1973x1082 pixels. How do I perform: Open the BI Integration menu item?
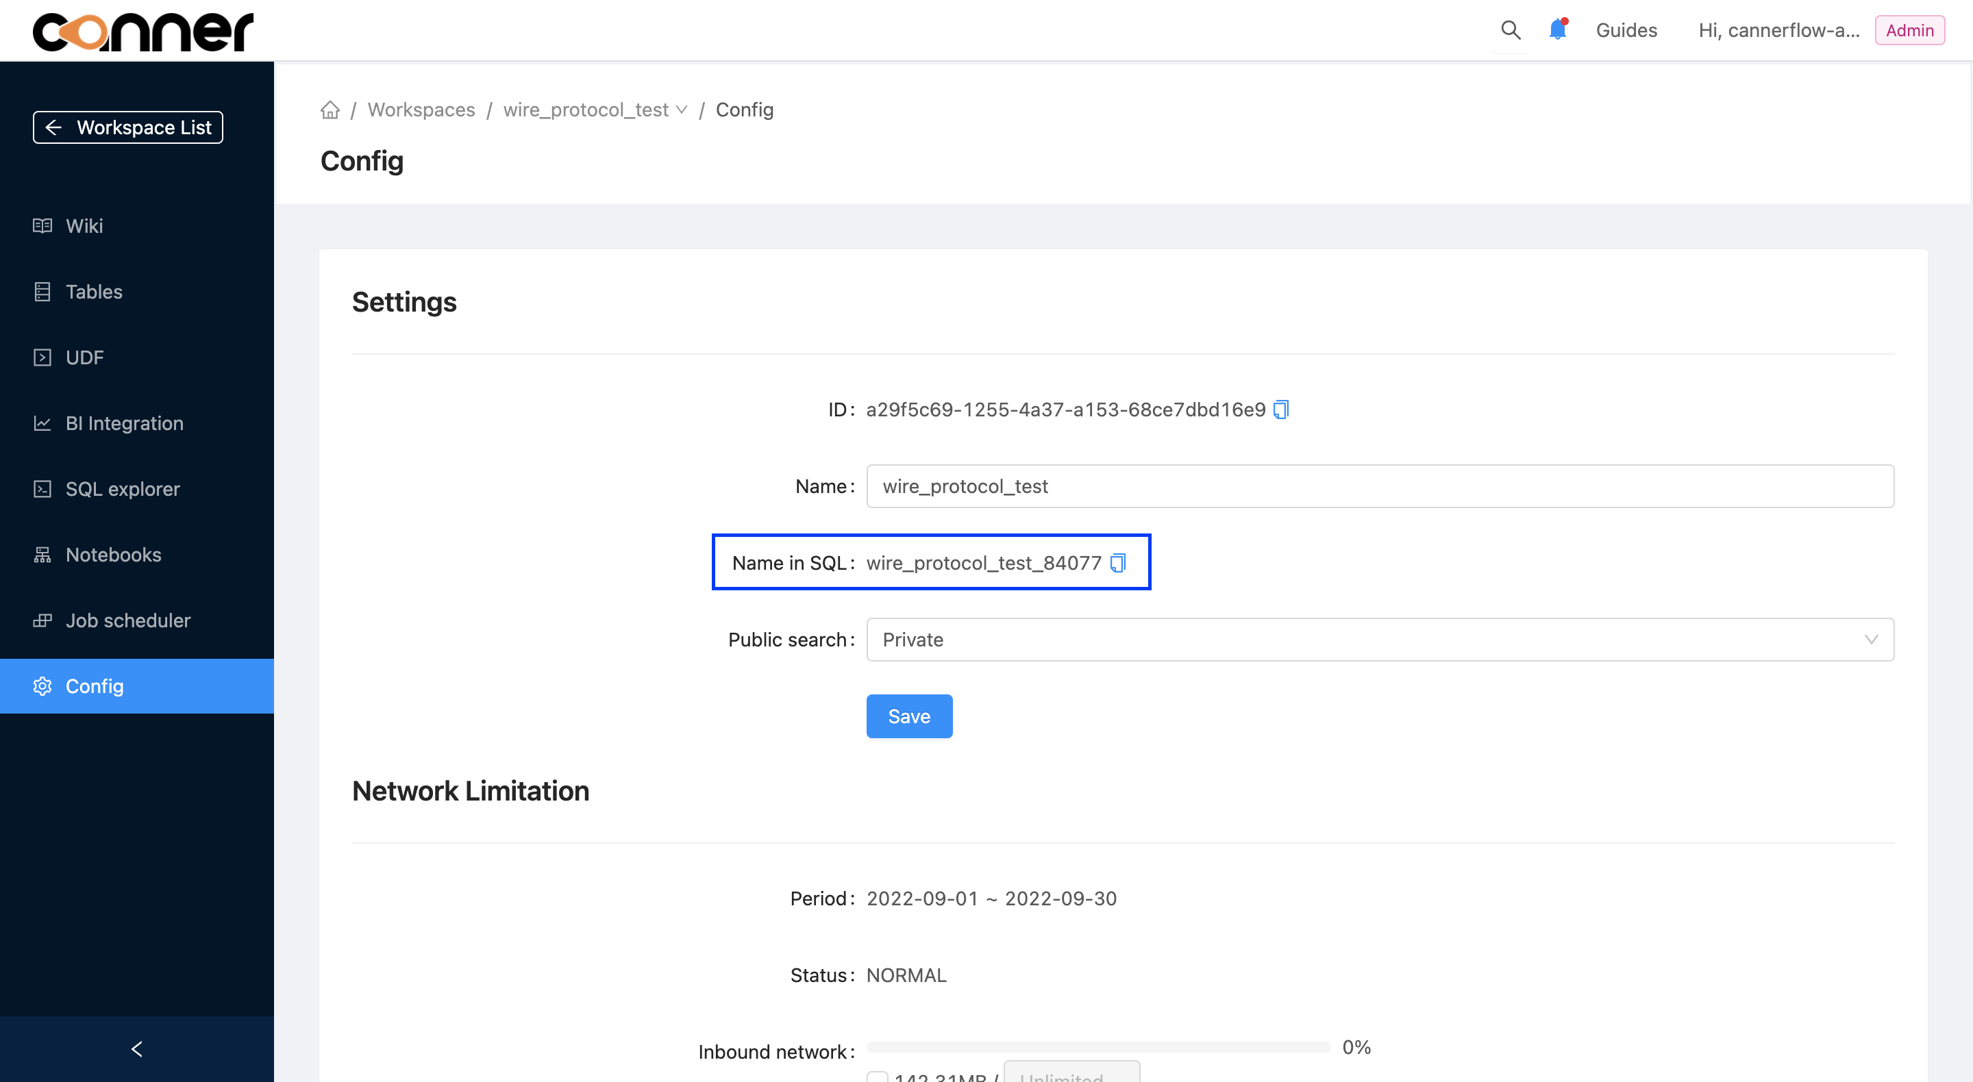[137, 423]
